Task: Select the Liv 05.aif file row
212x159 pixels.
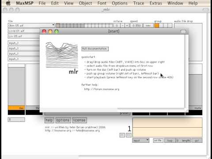Action: (24, 36)
